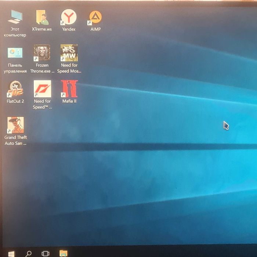
Task: Open taskbar search magnifier
Action: [x=29, y=254]
